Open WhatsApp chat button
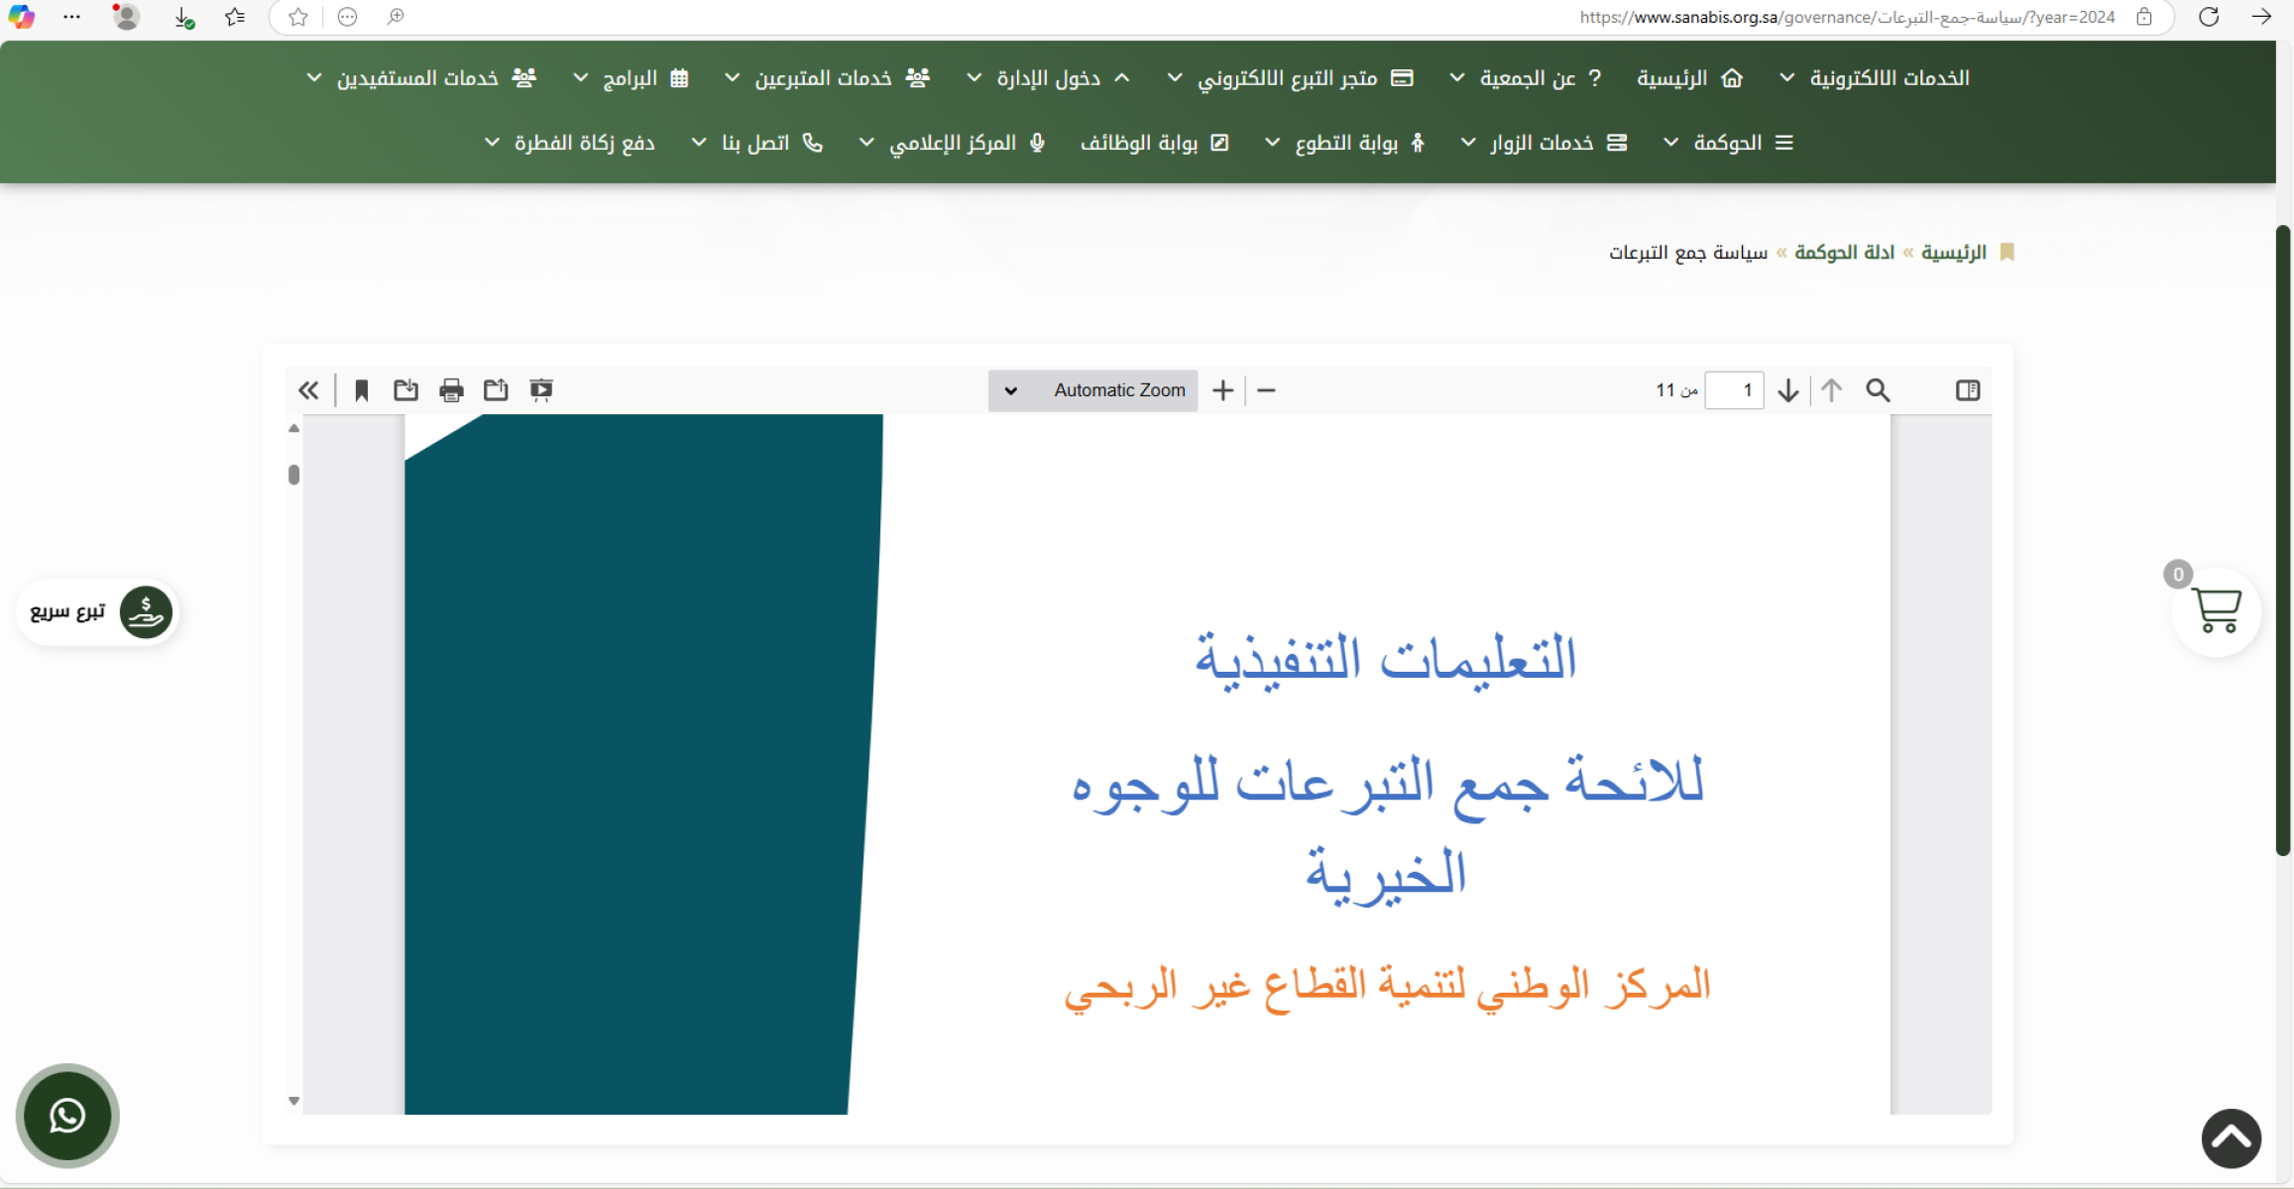Viewport: 2294px width, 1189px height. click(67, 1116)
